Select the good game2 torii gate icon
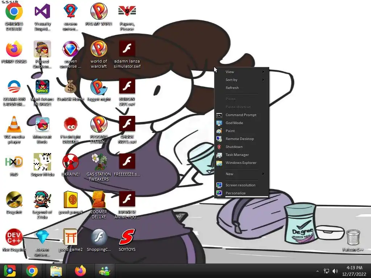The image size is (371, 278). [x=71, y=237]
